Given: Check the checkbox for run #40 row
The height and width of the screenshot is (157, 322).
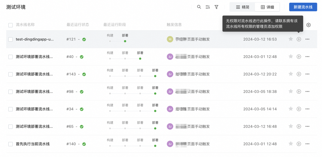Looking at the screenshot, I should coord(10,57).
